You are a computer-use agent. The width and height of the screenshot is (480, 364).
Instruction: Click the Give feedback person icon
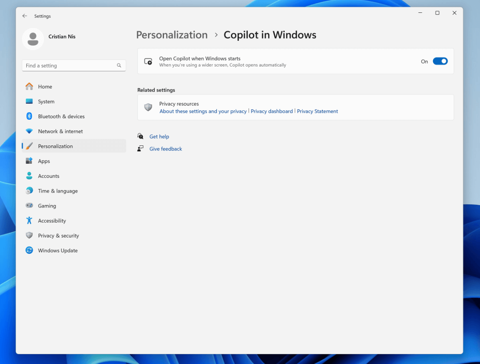[140, 149]
